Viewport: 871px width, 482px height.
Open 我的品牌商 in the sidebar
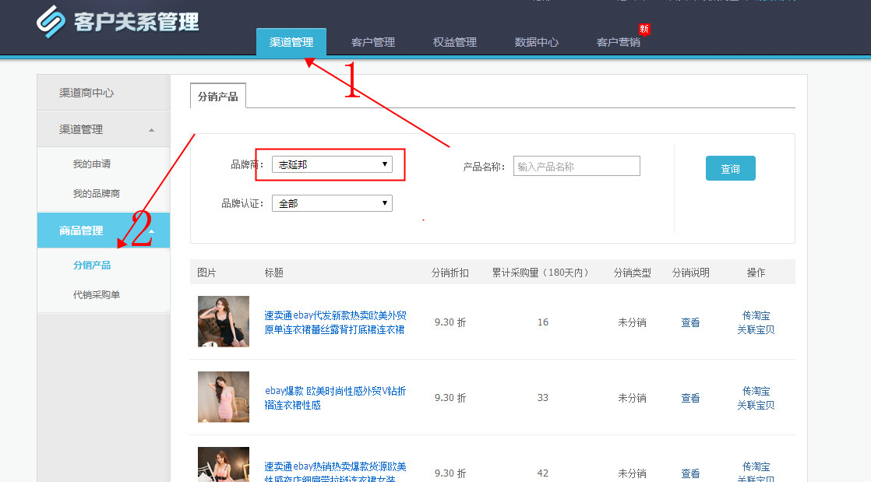[x=96, y=193]
